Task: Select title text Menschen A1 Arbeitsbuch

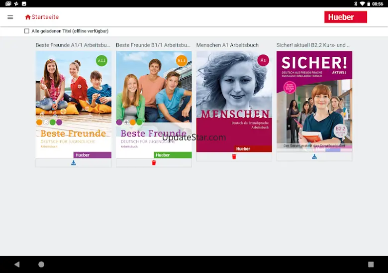Action: 227,45
